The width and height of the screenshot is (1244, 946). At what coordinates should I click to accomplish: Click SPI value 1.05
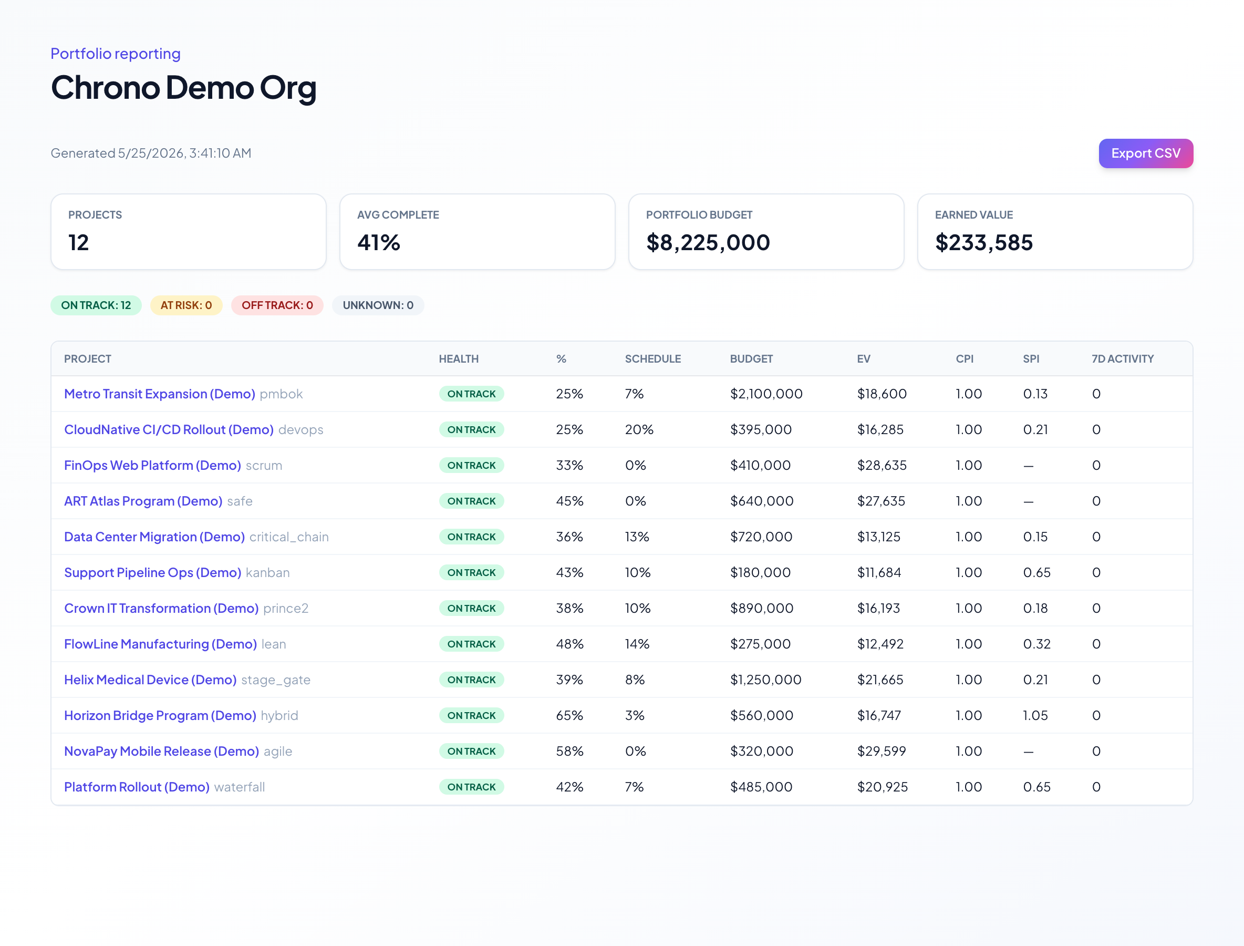pos(1035,716)
